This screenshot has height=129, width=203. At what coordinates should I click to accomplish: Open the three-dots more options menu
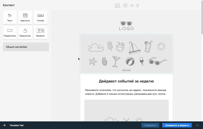click(197, 125)
